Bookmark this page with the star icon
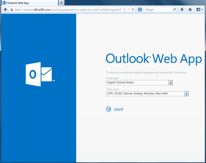The width and height of the screenshot is (206, 163). pyautogui.click(x=125, y=10)
